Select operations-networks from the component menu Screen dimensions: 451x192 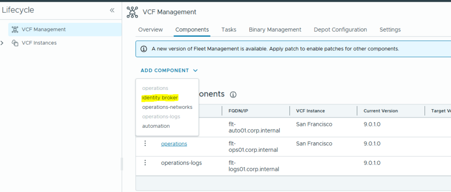coord(167,107)
